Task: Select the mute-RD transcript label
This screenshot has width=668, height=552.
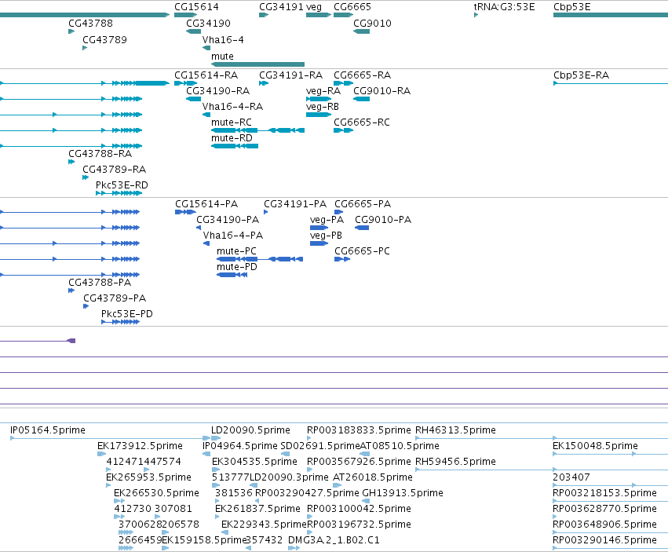Action: click(x=232, y=138)
